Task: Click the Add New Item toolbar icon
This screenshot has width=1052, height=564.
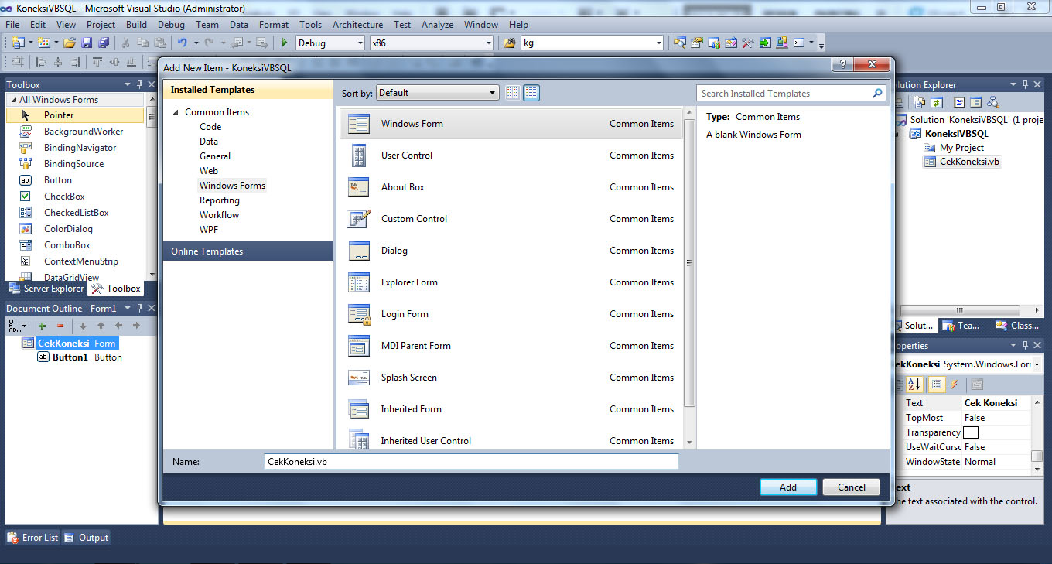Action: coord(44,43)
